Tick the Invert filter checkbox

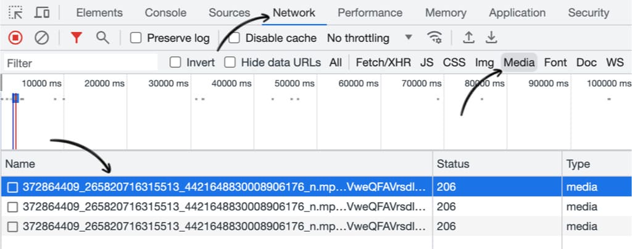click(x=175, y=62)
